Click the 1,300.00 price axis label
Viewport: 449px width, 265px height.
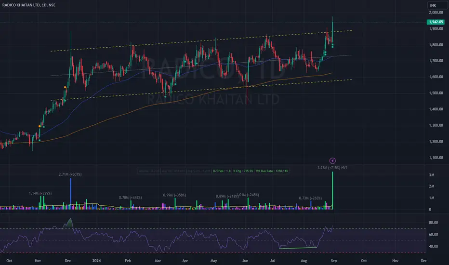tap(436, 125)
